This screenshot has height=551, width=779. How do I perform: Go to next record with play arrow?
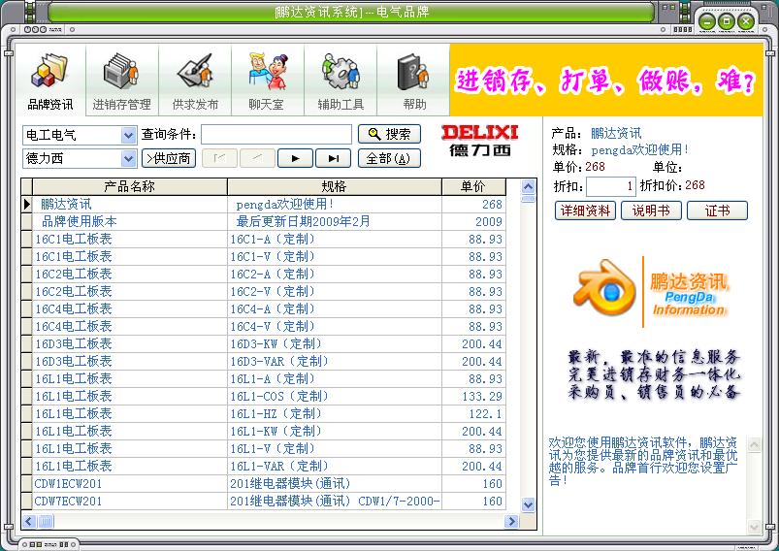295,158
